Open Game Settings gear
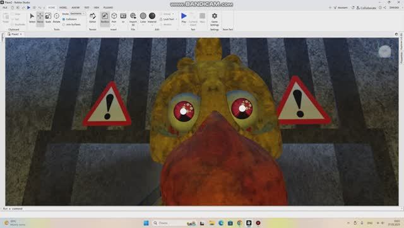Image resolution: width=404 pixels, height=228 pixels. tap(215, 19)
